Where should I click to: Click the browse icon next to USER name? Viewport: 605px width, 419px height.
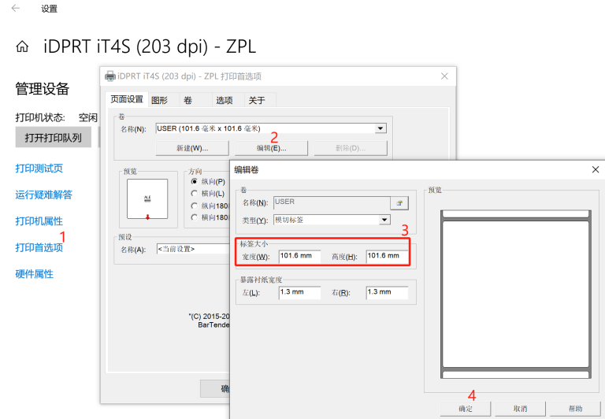(399, 203)
